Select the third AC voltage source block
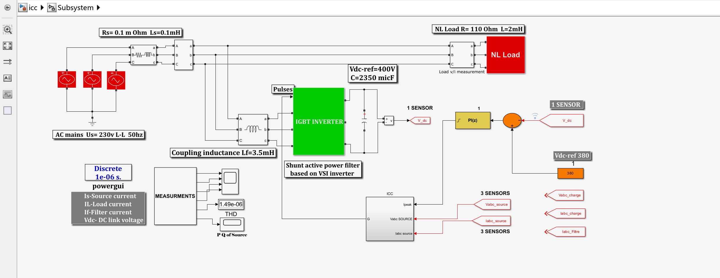720x278 pixels. [116, 80]
